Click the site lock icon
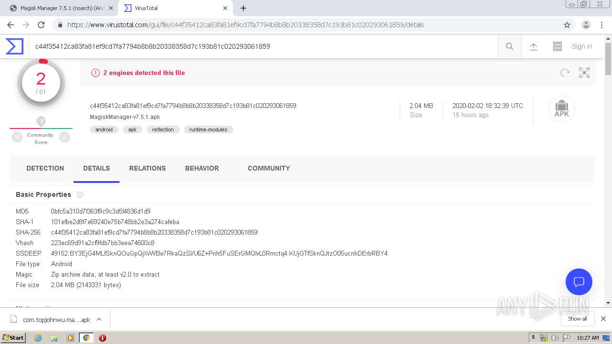This screenshot has width=612, height=344. point(60,25)
